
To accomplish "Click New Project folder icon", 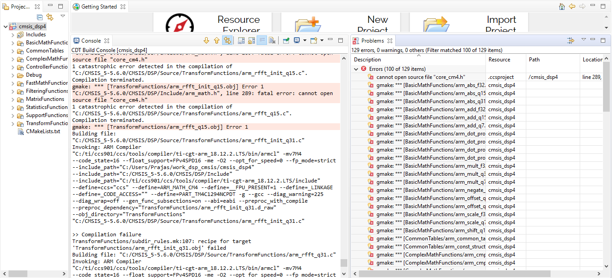I will 307,24.
